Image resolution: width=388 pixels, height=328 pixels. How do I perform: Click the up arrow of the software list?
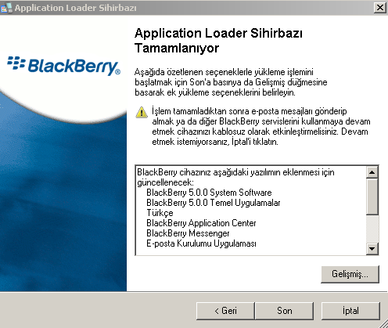click(x=372, y=172)
